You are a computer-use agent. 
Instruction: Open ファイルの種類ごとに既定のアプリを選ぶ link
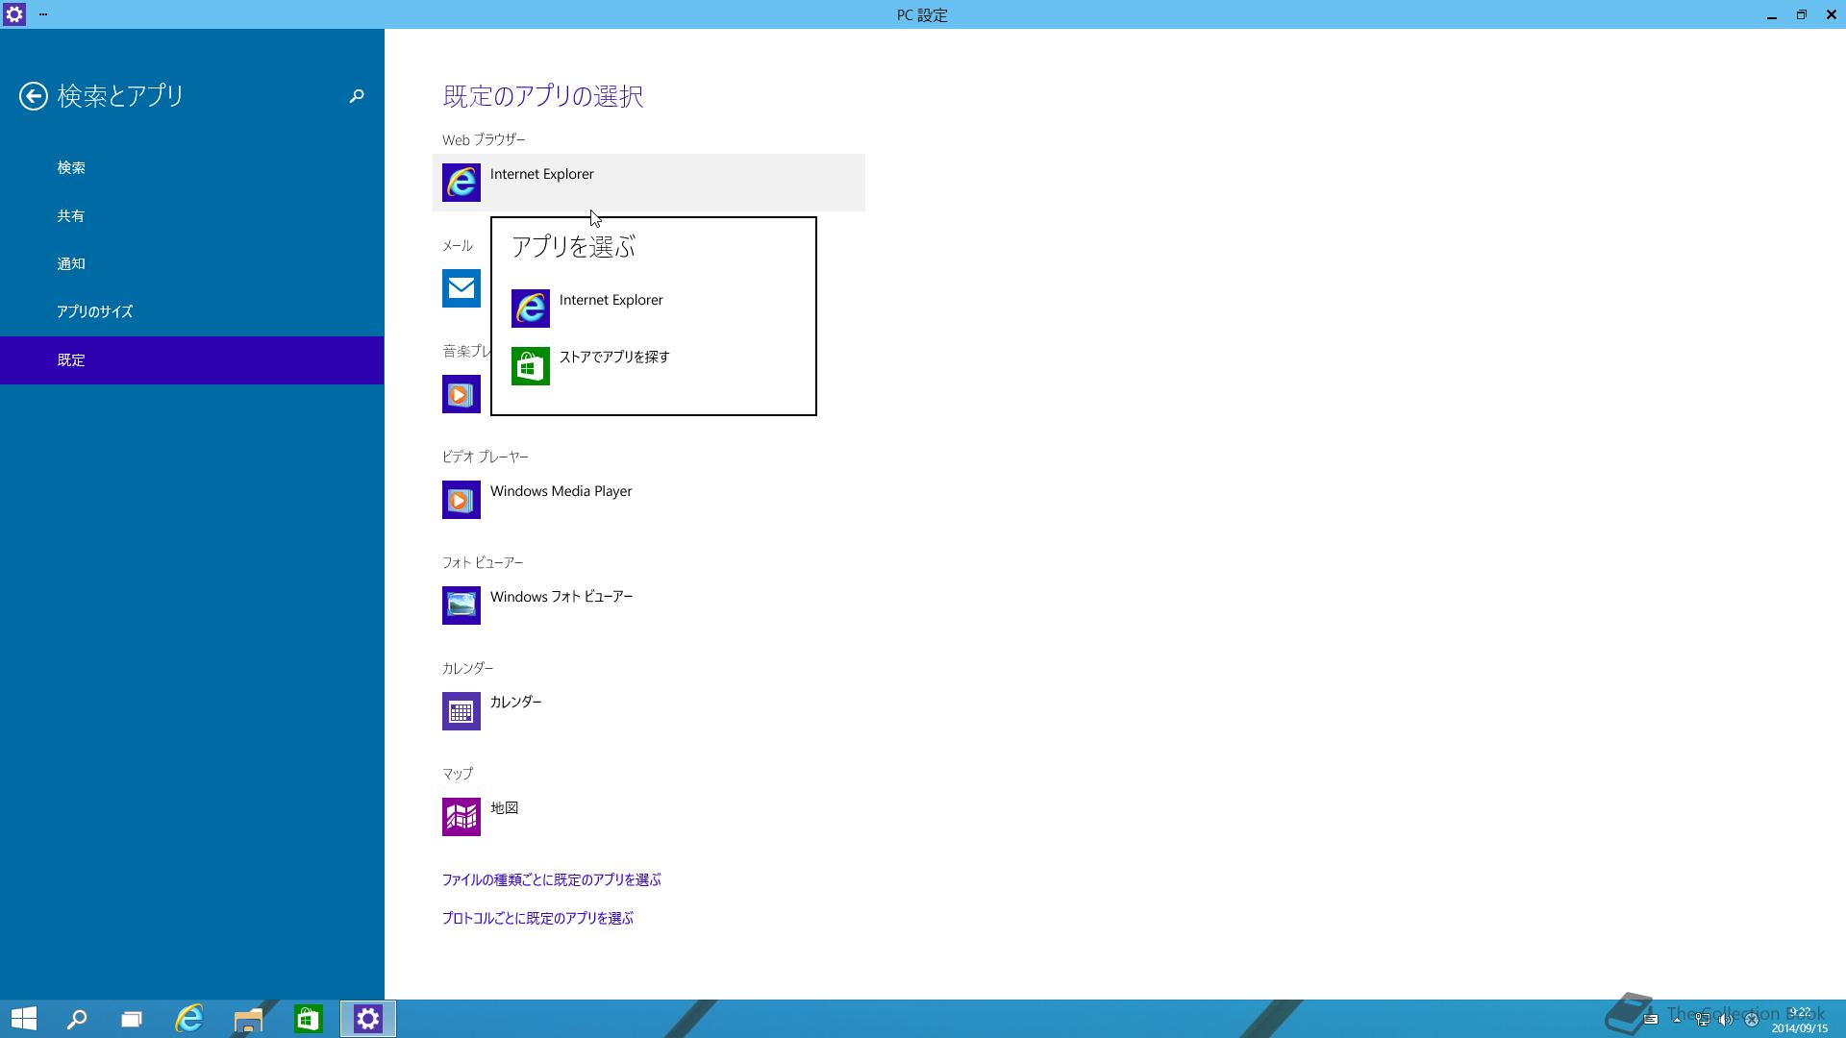pyautogui.click(x=551, y=879)
